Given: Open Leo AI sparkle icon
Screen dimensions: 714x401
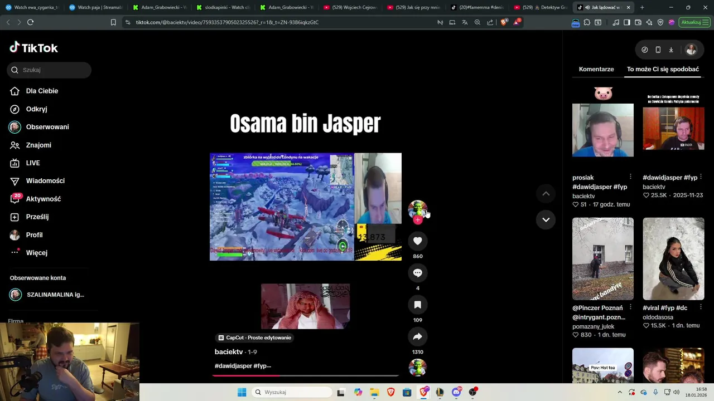Looking at the screenshot, I should pos(649,22).
